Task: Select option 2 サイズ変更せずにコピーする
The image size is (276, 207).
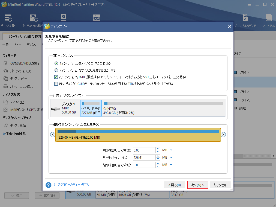Action: pyautogui.click(x=56, y=70)
